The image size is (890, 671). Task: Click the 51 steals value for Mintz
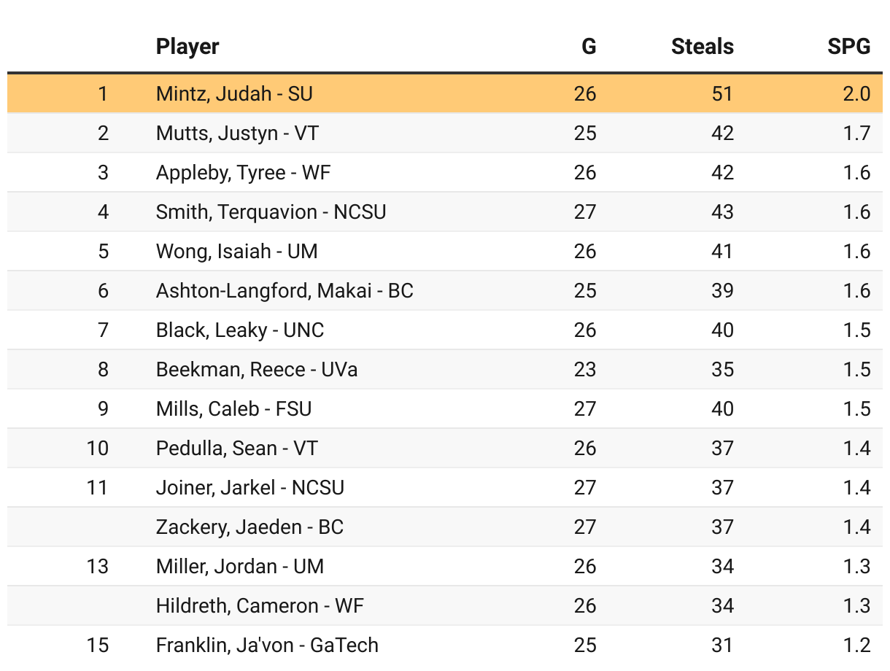click(x=723, y=93)
